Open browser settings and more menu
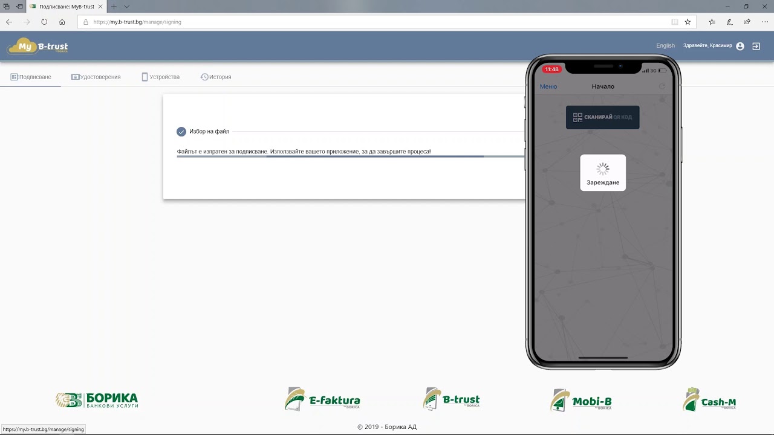This screenshot has height=435, width=774. [x=765, y=22]
